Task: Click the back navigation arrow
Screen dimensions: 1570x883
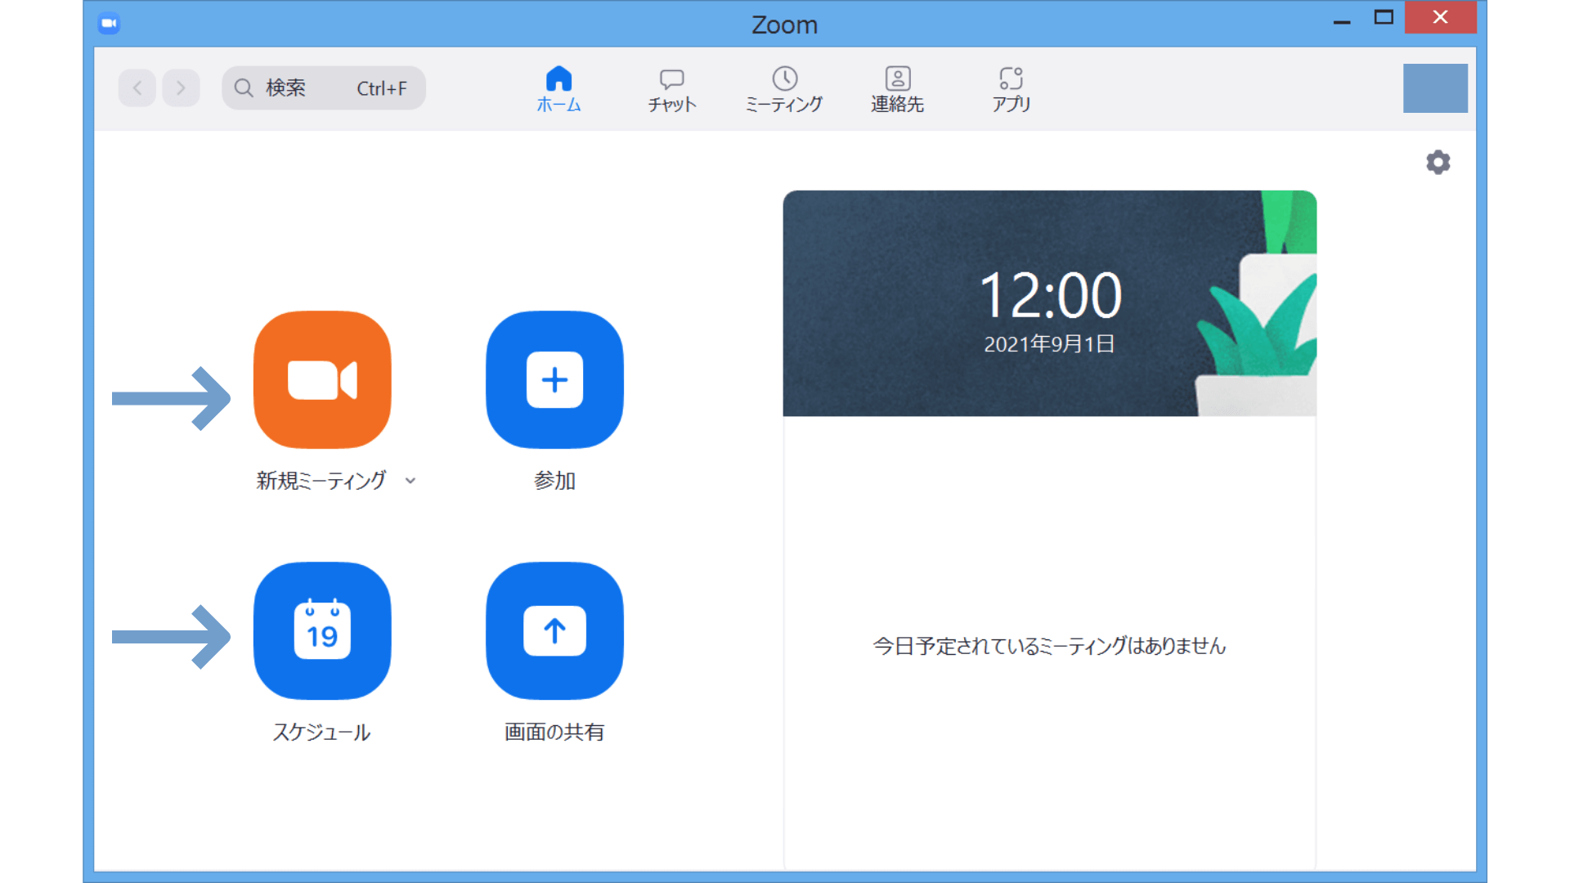Action: click(x=137, y=87)
